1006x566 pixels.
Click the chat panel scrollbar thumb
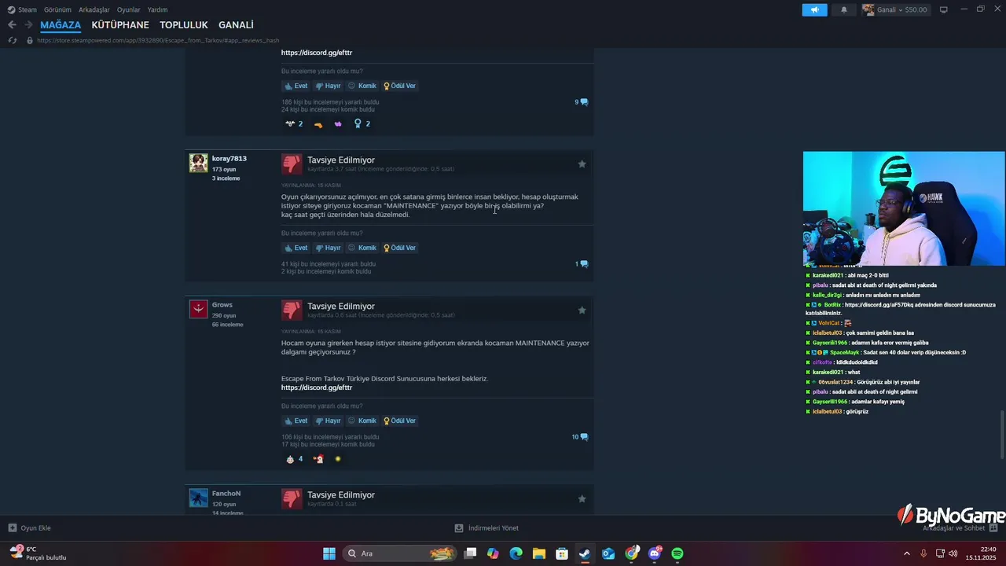[x=1001, y=435]
